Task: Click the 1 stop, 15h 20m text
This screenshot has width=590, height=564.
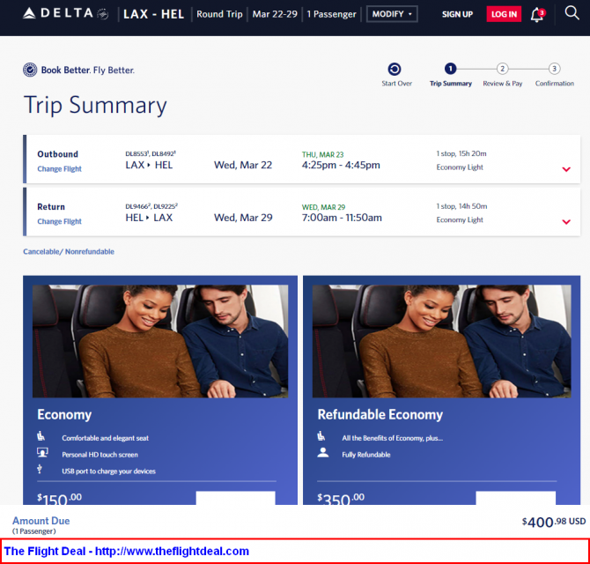Action: [x=461, y=153]
